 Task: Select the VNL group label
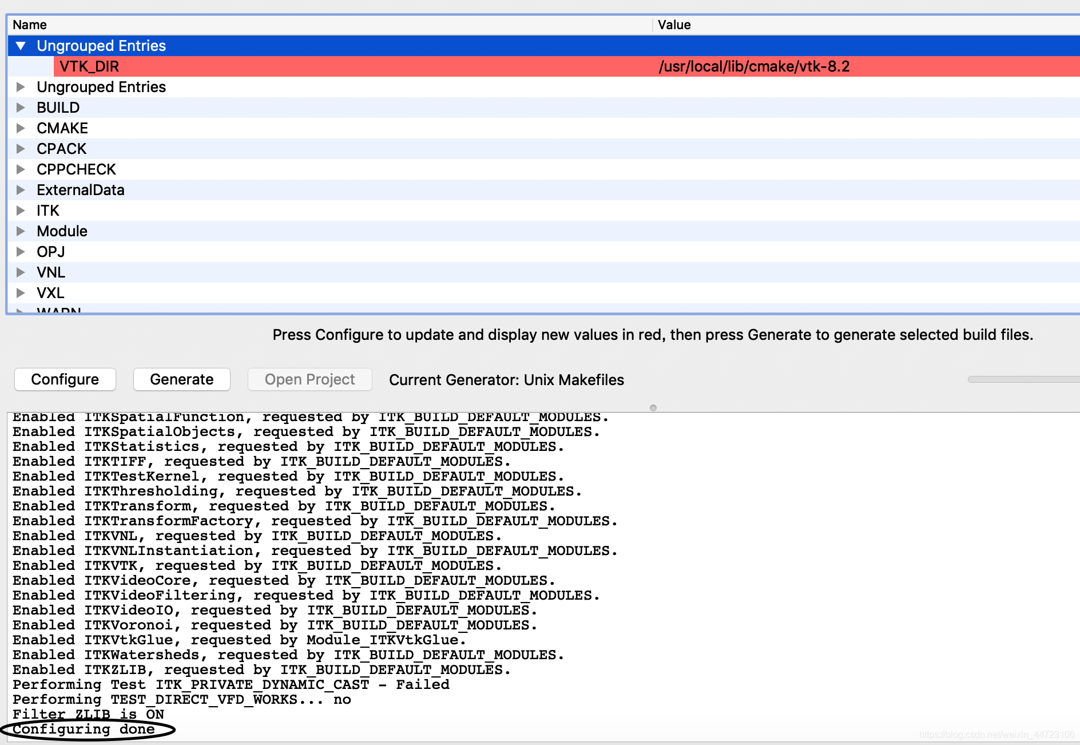(x=51, y=272)
